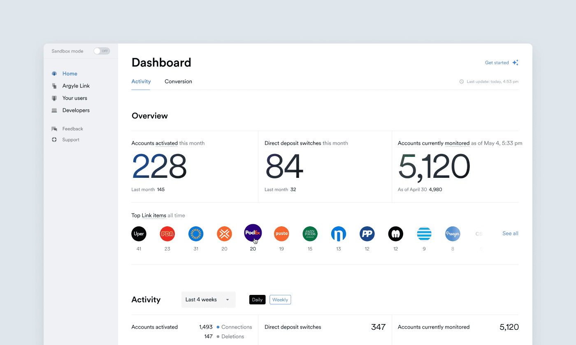Select the PodEx logo icon

click(x=253, y=232)
